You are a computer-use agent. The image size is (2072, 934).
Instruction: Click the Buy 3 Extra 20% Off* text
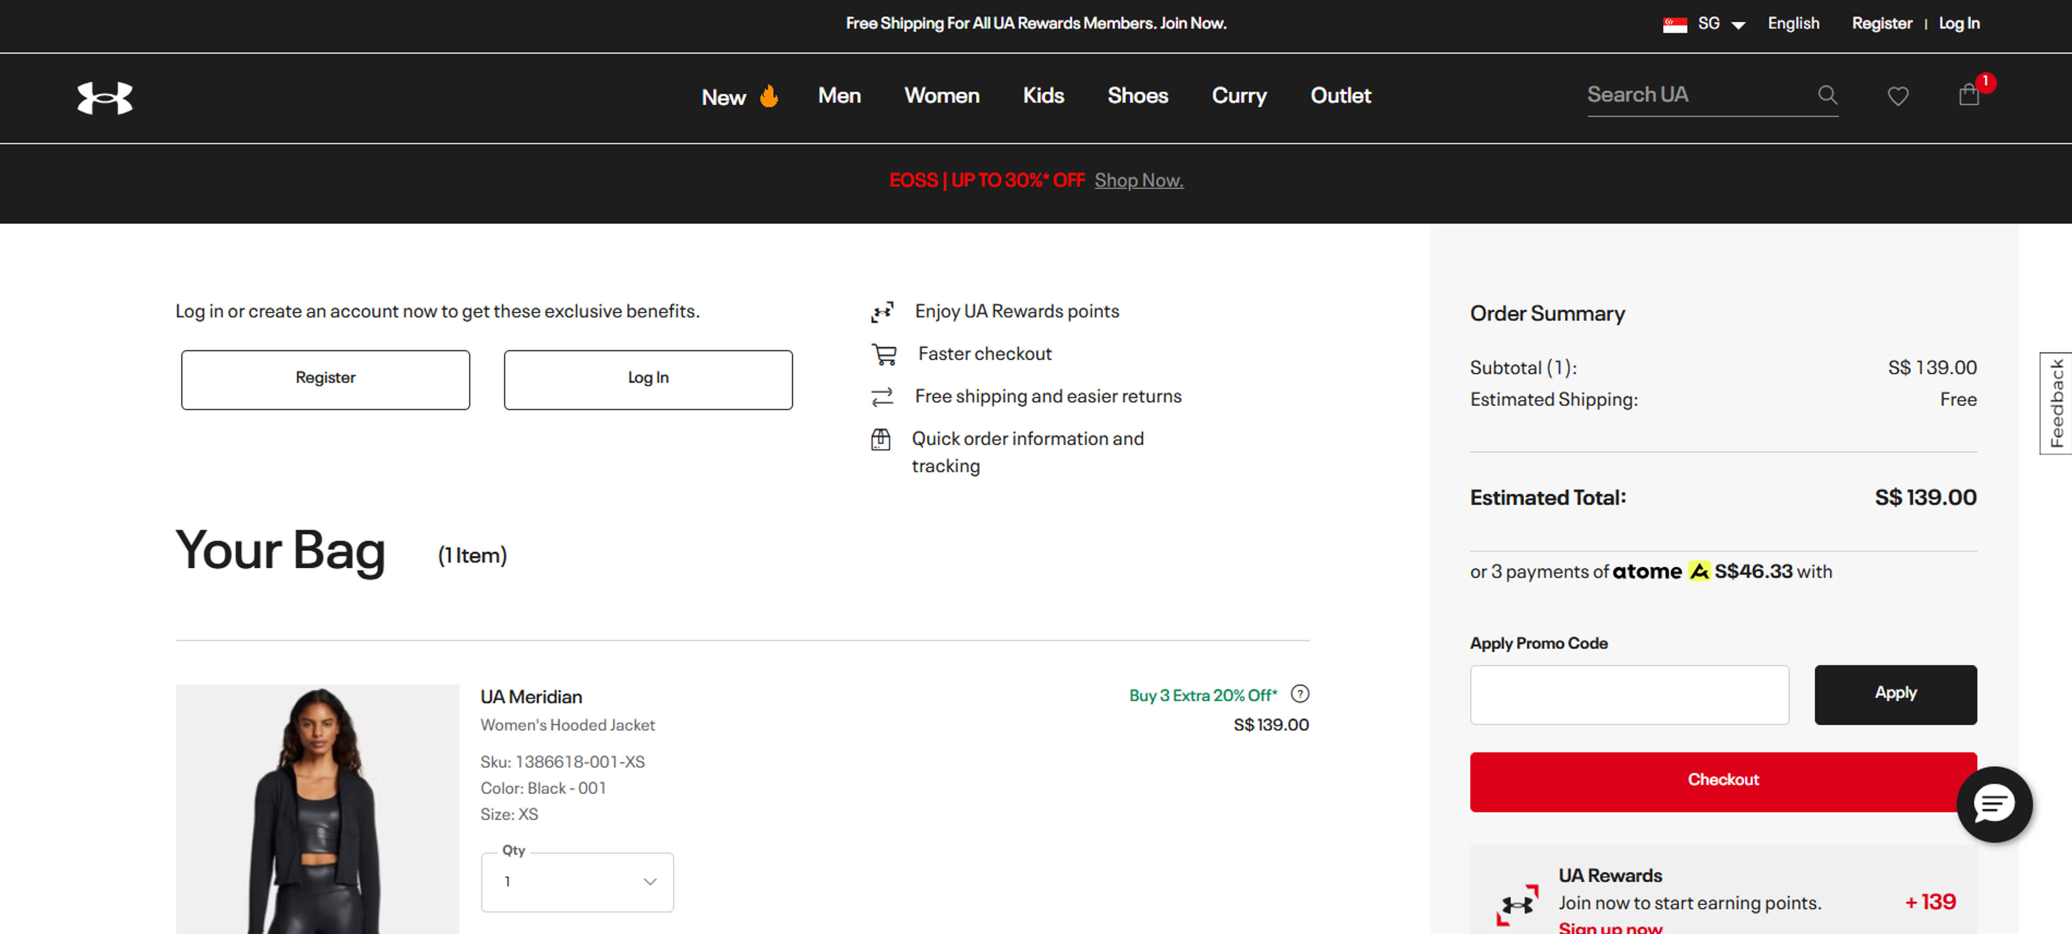click(1203, 695)
